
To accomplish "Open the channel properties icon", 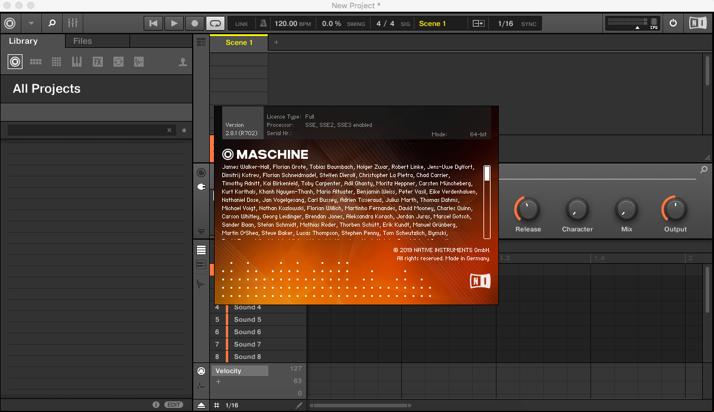I will point(201,172).
